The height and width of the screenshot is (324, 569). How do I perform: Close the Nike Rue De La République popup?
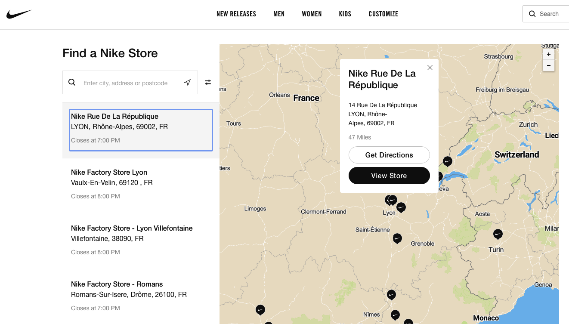click(430, 68)
